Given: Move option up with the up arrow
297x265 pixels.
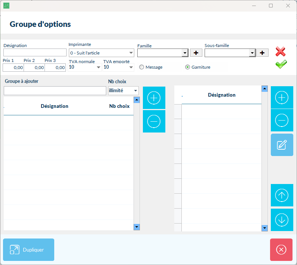Looking at the screenshot, I should 282,195.
